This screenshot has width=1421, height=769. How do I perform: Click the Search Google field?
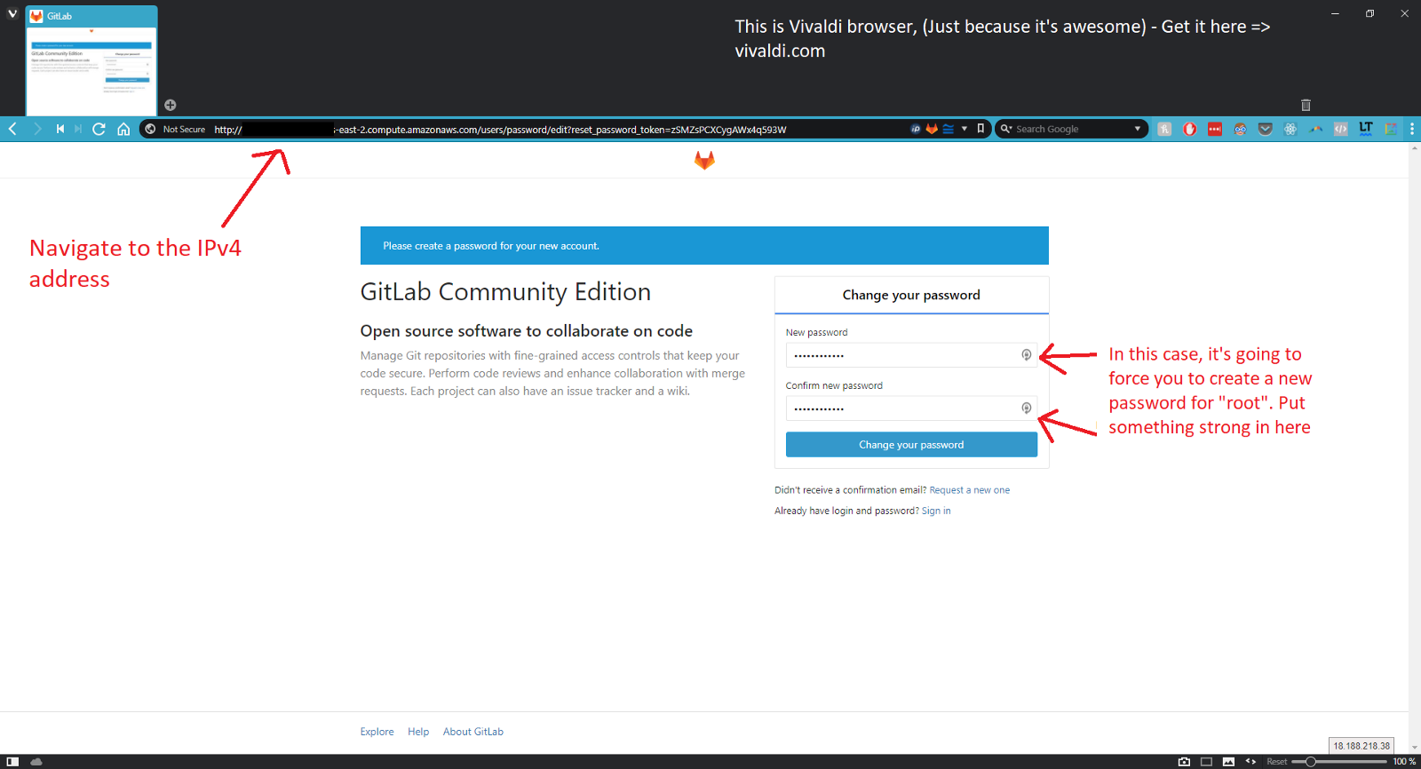(1071, 129)
